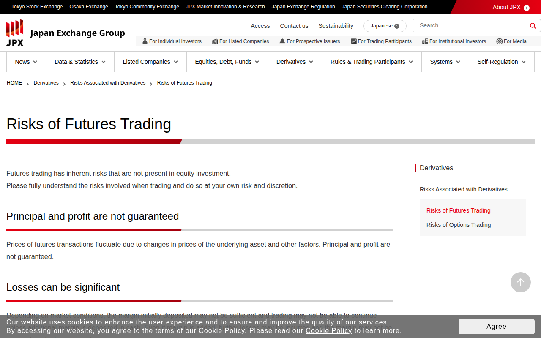Click the For Media broadcast icon
Screen dimensions: 541x338
click(500, 41)
